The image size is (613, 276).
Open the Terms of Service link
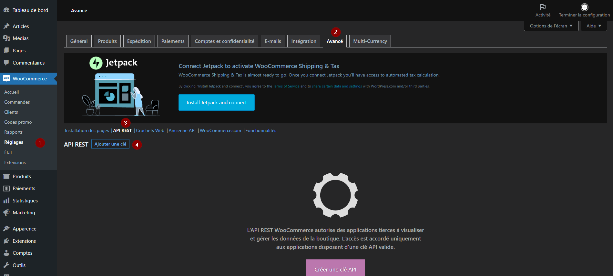[286, 86]
